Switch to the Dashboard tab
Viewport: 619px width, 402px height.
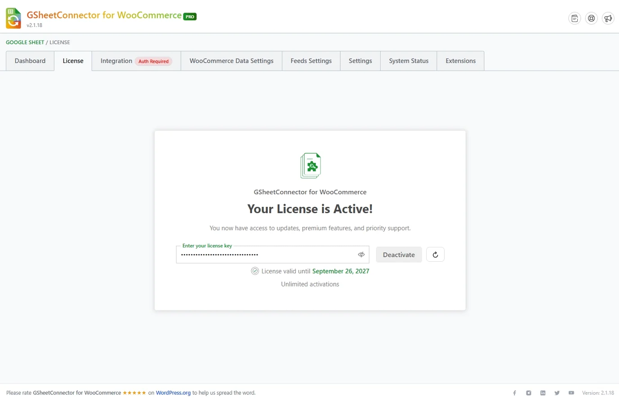coord(30,61)
